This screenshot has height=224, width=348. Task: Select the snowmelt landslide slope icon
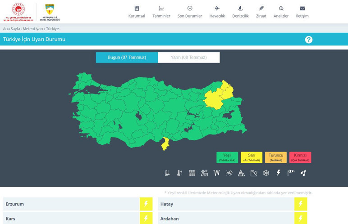point(254,173)
